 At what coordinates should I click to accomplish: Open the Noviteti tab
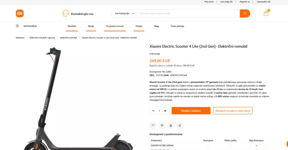pyautogui.click(x=72, y=26)
